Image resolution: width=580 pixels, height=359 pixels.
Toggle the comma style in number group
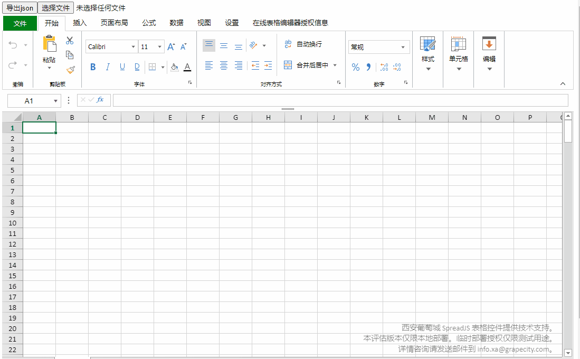tap(368, 67)
